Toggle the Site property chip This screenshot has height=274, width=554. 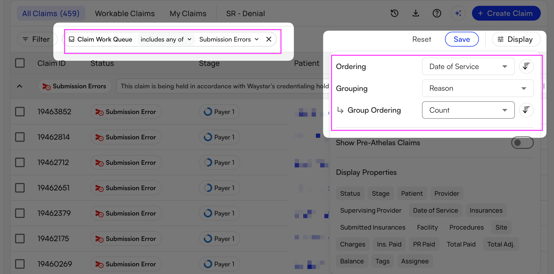(x=501, y=227)
